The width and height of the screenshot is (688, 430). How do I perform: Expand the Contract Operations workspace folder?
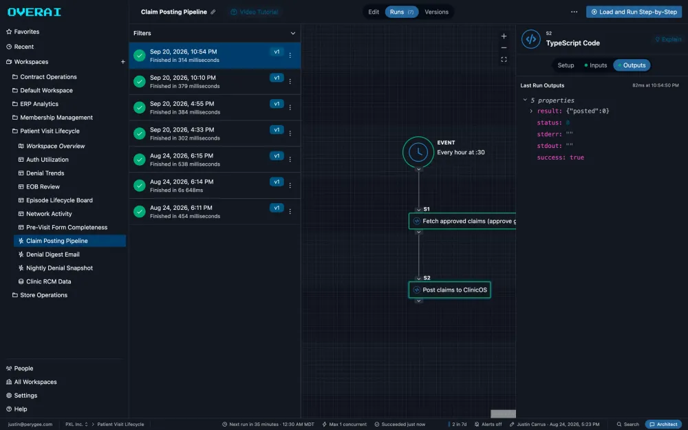(x=44, y=77)
